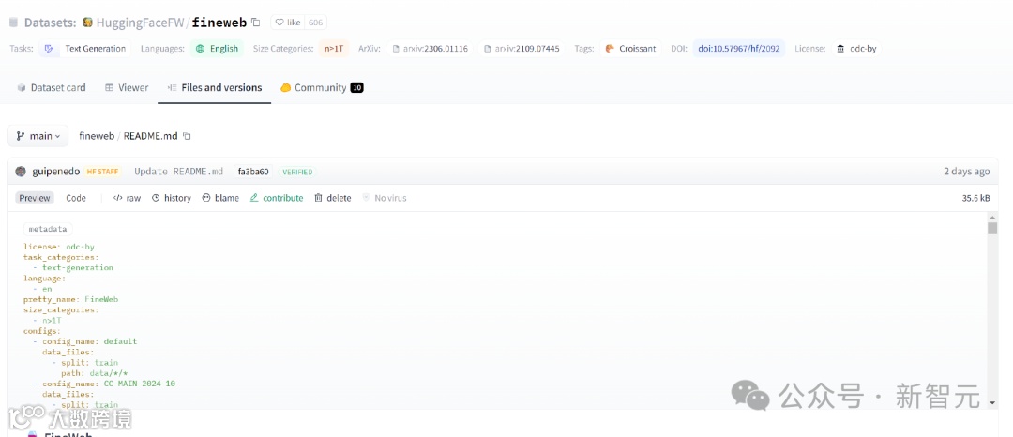1013x437 pixels.
Task: Click the 'pretty_name: FineWeb' metadata line
Action: click(x=71, y=299)
